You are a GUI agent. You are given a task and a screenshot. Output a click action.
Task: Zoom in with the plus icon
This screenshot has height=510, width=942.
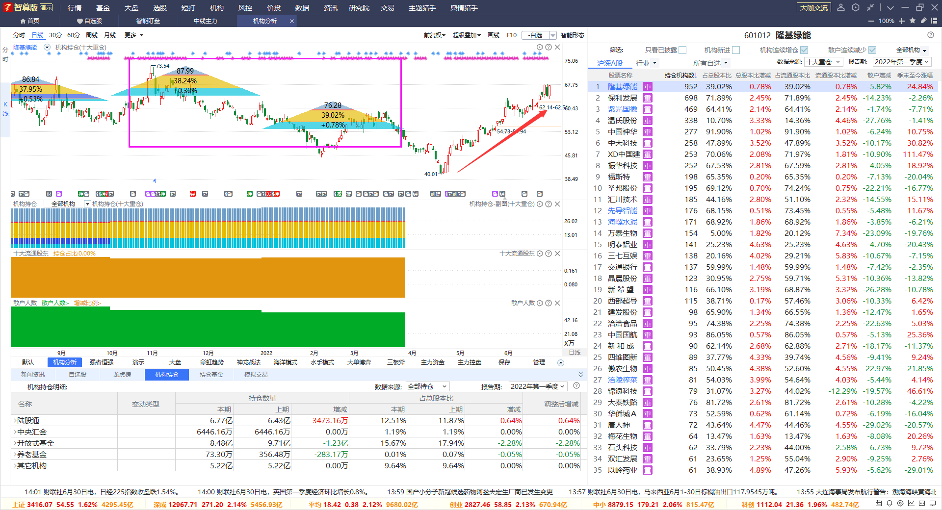pos(902,21)
